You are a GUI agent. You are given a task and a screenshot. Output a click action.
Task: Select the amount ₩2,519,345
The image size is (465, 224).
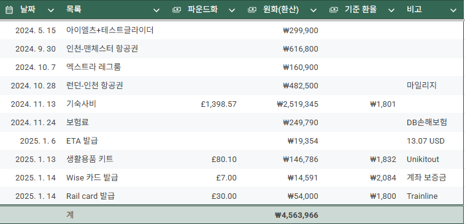(298, 104)
